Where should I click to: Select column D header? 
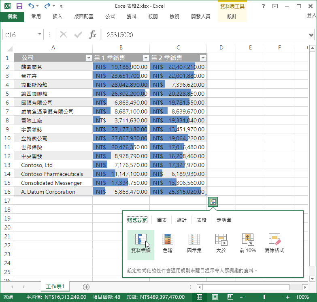click(221, 48)
